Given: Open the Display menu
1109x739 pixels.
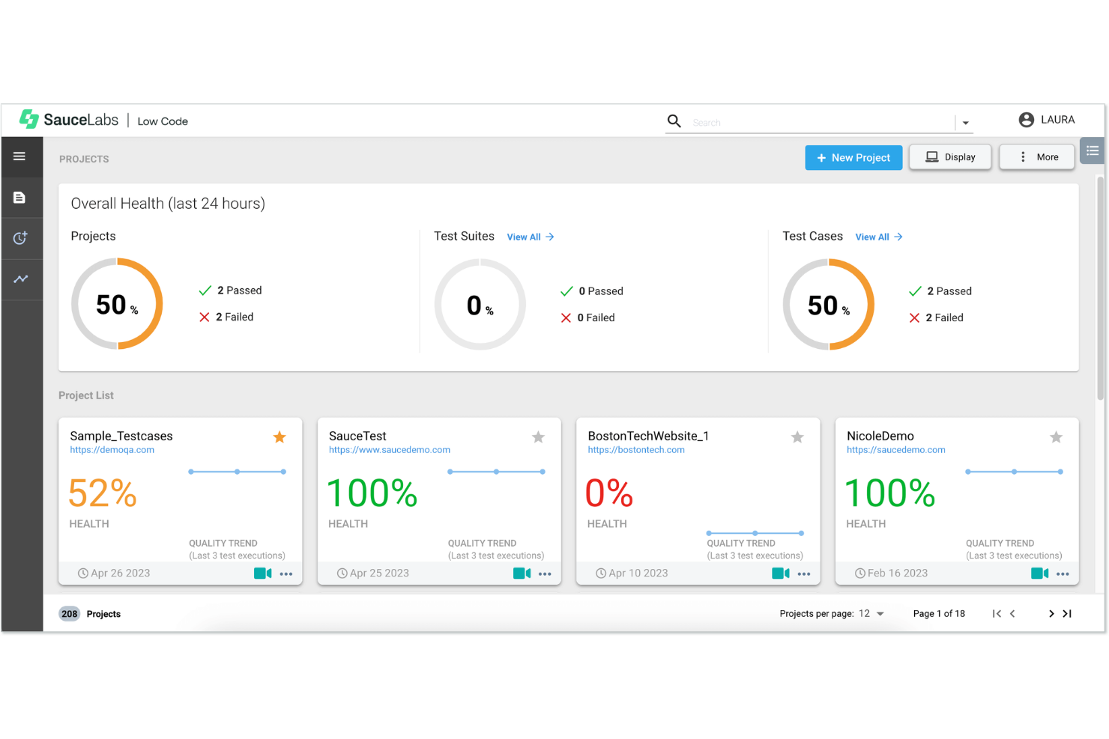Looking at the screenshot, I should click(950, 156).
